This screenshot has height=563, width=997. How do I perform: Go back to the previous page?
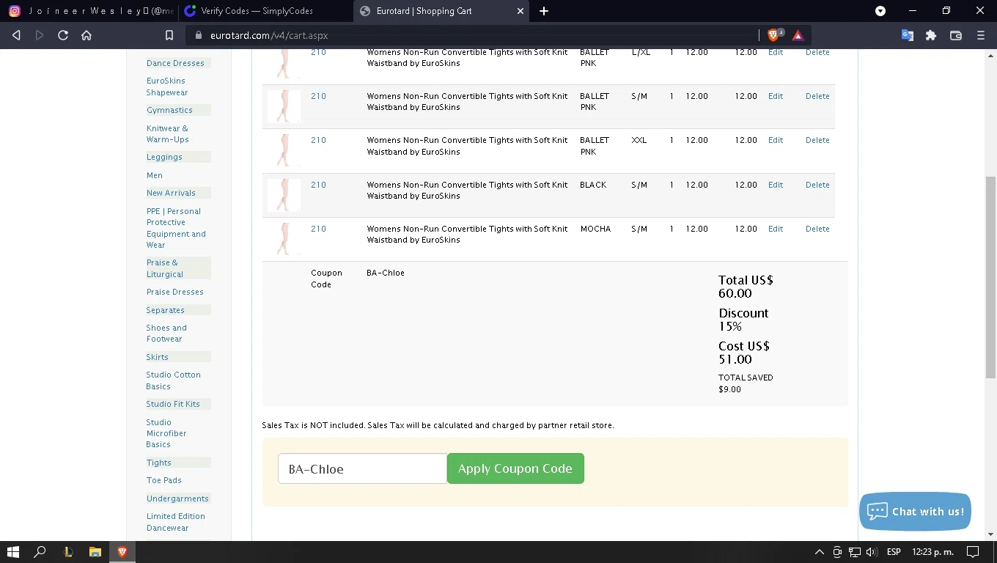16,35
